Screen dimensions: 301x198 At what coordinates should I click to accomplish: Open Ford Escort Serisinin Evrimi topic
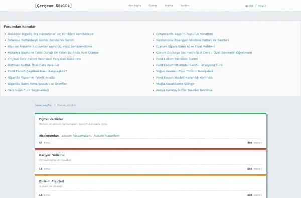(177, 59)
